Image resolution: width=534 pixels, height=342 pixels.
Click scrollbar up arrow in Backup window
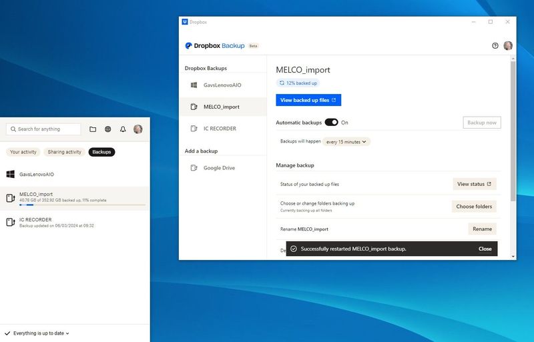click(x=513, y=59)
